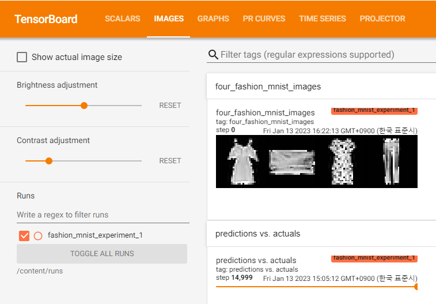The width and height of the screenshot is (436, 304).
Task: Select the IMAGES tab
Action: coord(169,18)
